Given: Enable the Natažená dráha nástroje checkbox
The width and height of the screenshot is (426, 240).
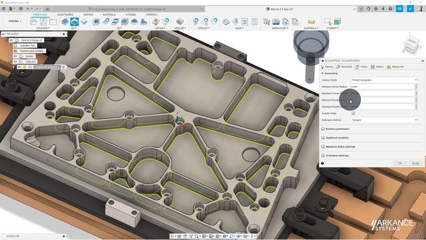Looking at the screenshot, I should [323, 147].
